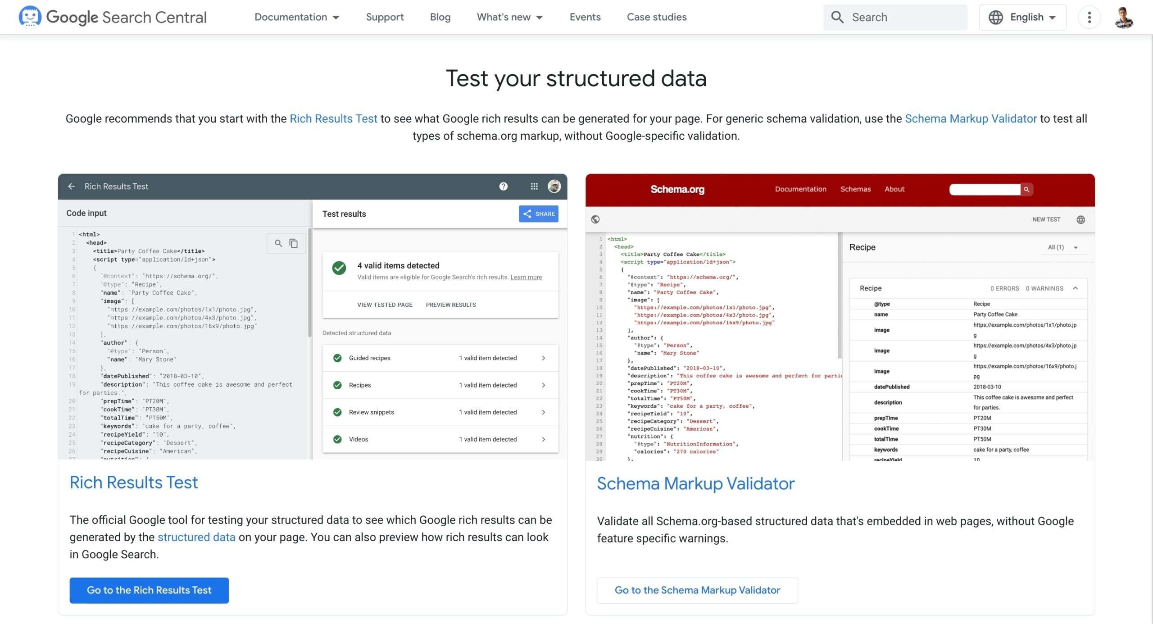Click the '0 WARNINGS' status text
The height and width of the screenshot is (624, 1153).
1044,288
